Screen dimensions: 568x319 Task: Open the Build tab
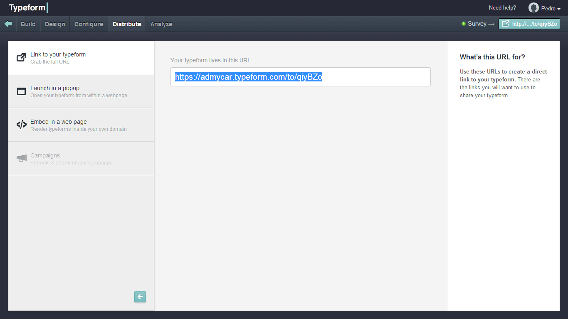[28, 24]
